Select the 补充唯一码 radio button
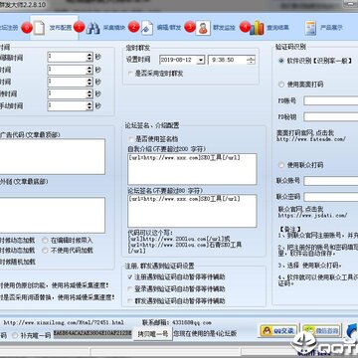The width and height of the screenshot is (358, 358). click(15, 335)
